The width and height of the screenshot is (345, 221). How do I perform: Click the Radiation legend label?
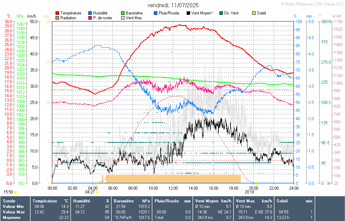pos(68,18)
